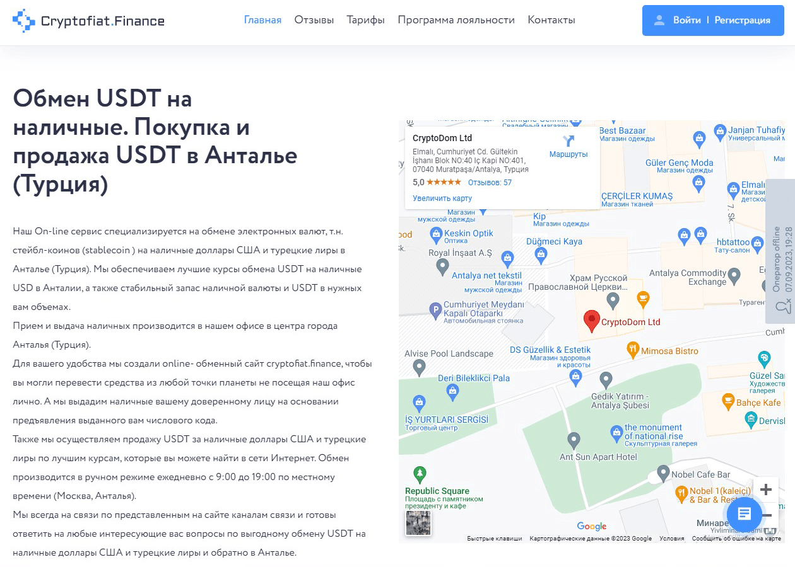The width and height of the screenshot is (795, 567).
Task: Click the Alvise Pool Landscape marker
Action: click(419, 367)
